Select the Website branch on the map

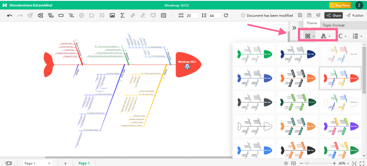tap(127, 56)
